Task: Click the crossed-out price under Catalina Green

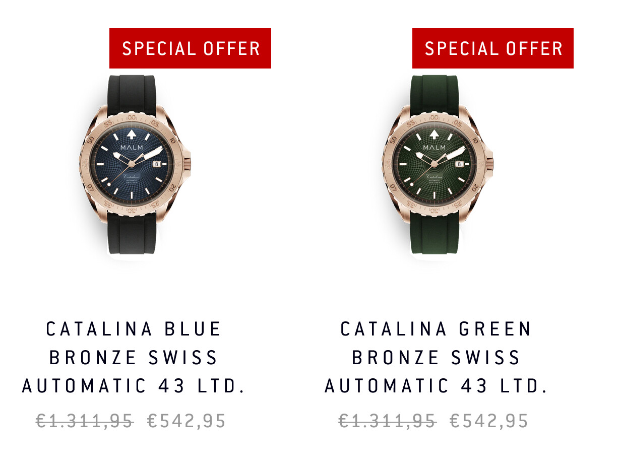Action: 387,421
